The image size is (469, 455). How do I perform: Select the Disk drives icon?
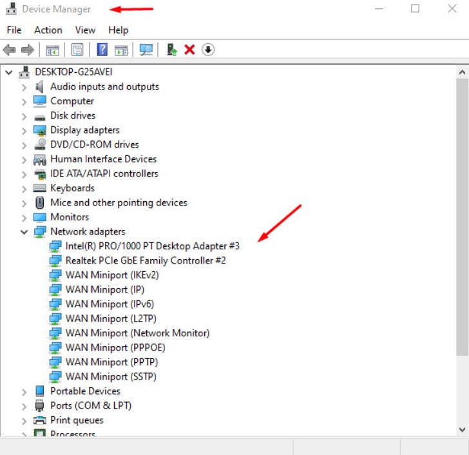pos(39,117)
